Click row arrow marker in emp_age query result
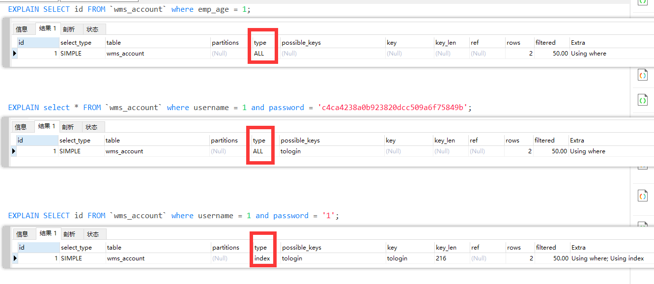The width and height of the screenshot is (654, 284). [x=14, y=53]
